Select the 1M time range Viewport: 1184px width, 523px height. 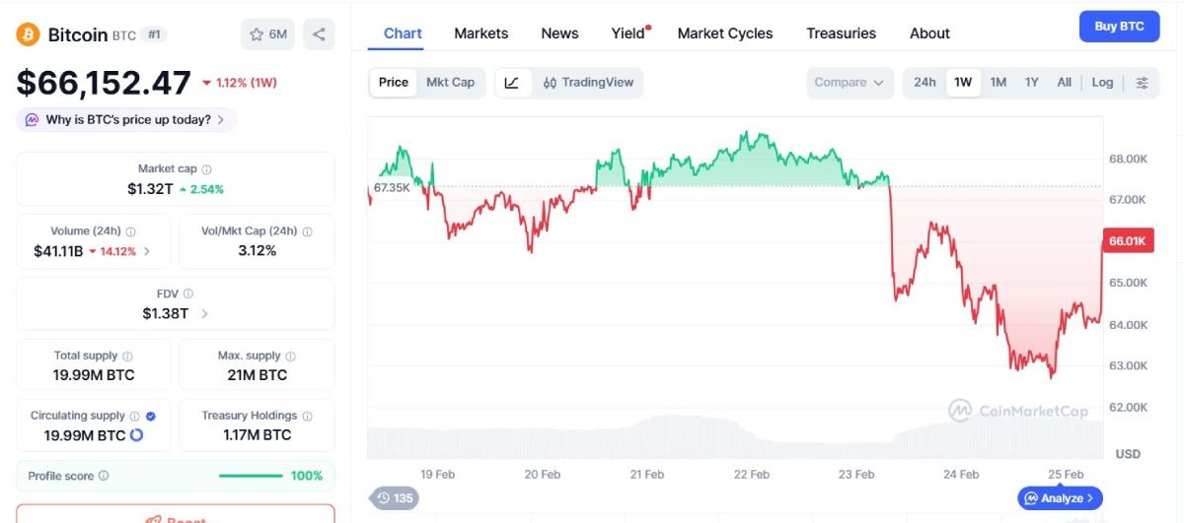[998, 83]
